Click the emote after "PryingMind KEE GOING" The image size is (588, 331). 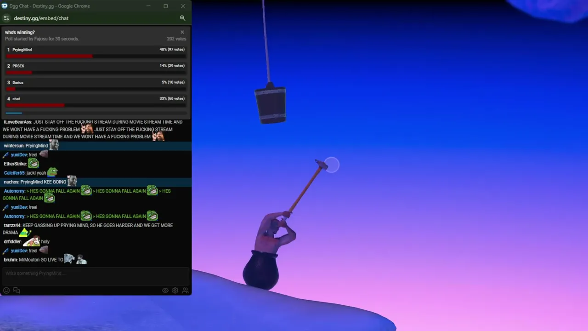72,181
